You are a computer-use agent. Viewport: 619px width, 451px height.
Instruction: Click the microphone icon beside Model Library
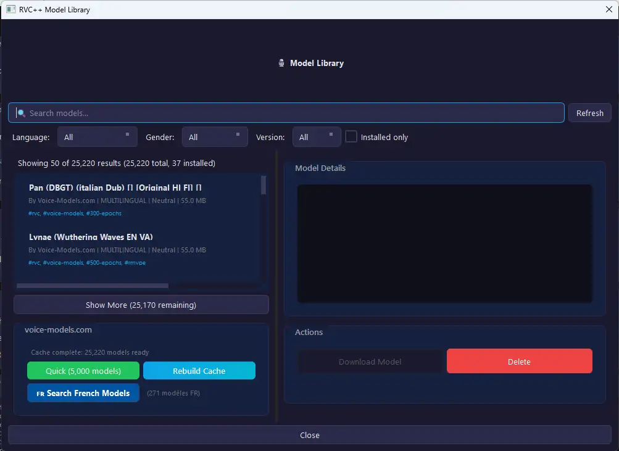tap(281, 63)
